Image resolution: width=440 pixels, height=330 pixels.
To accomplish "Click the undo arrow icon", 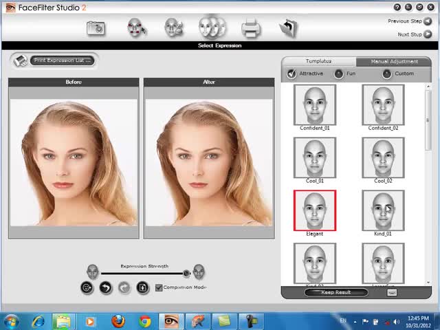I will 105,287.
